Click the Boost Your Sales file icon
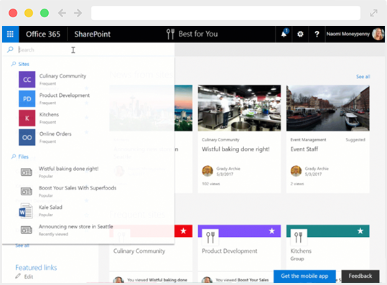This screenshot has height=285, width=387. pyautogui.click(x=26, y=191)
